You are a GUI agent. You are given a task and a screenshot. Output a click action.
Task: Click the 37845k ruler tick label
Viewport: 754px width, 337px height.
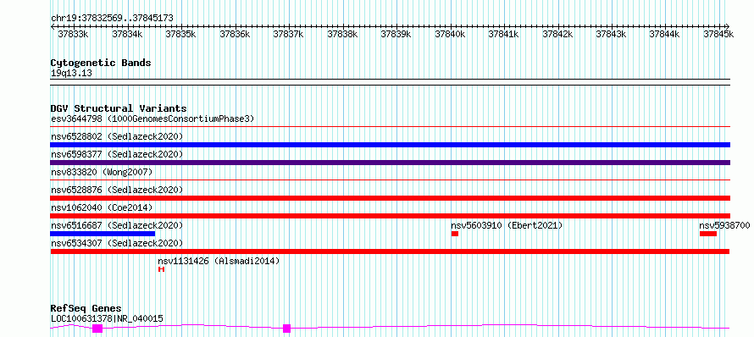coord(718,34)
